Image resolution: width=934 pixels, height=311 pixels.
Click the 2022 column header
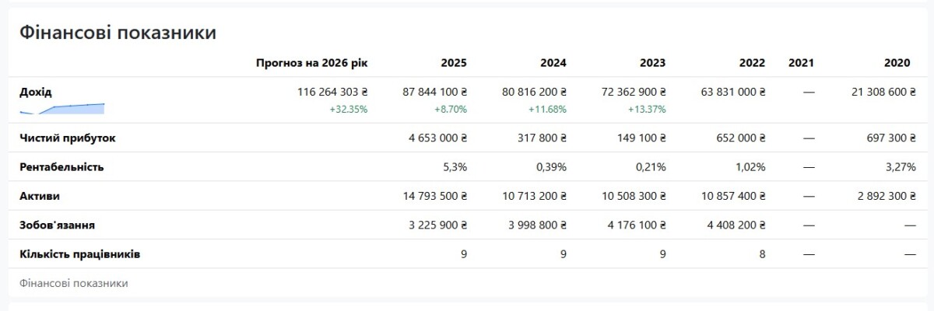click(x=752, y=63)
